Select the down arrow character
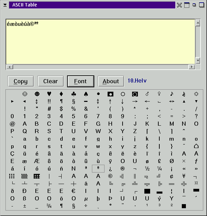Screen dimensions: 207x216 click(x=122, y=102)
